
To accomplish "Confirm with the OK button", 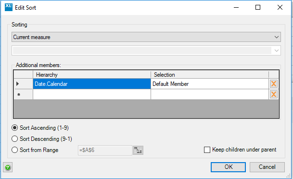I will pyautogui.click(x=228, y=167).
